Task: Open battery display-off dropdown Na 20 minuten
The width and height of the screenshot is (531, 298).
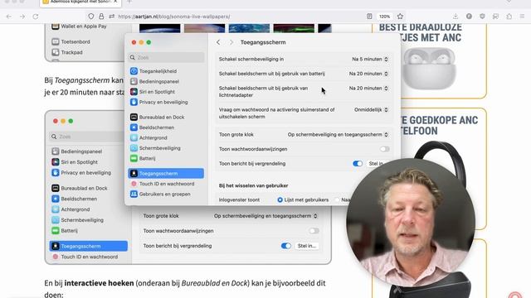Action: (368, 74)
